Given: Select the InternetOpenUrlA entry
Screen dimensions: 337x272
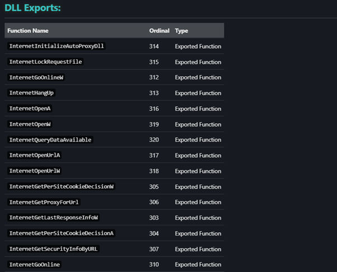Looking at the screenshot, I should 35,155.
